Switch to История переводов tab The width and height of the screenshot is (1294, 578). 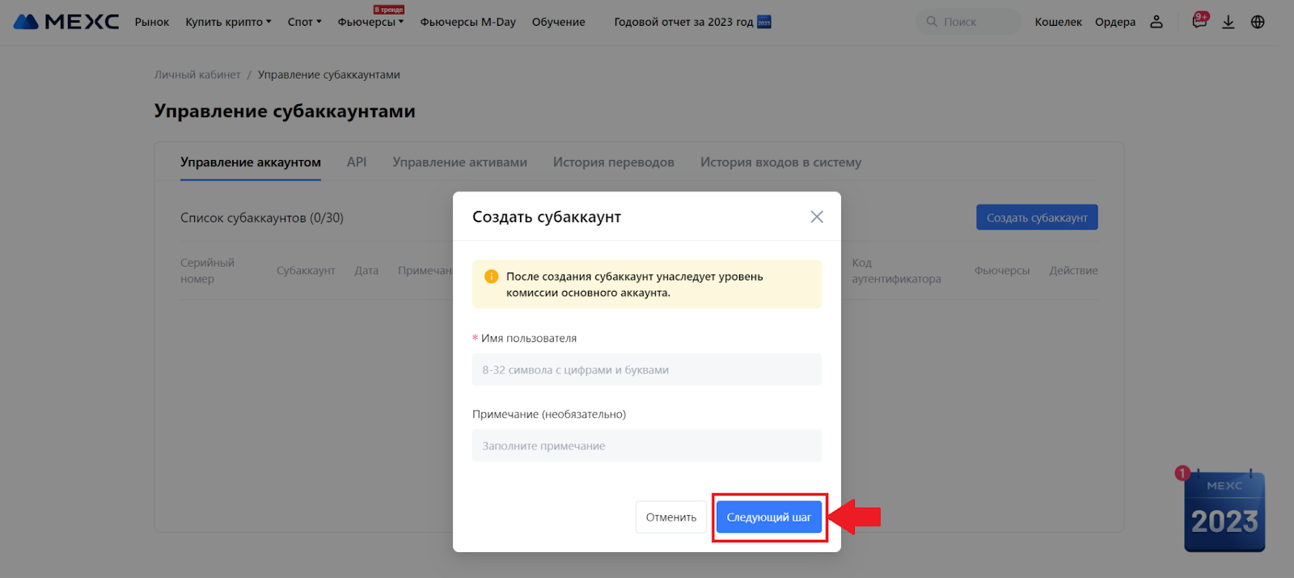[x=614, y=162]
